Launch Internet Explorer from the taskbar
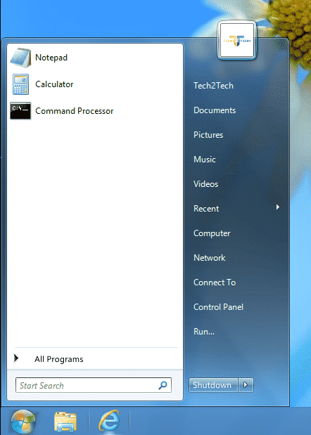This screenshot has height=435, width=311. 109,421
